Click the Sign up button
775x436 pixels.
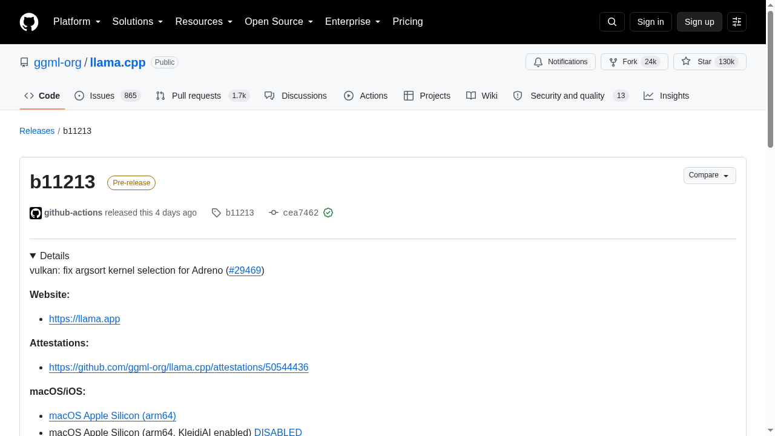[x=699, y=22]
